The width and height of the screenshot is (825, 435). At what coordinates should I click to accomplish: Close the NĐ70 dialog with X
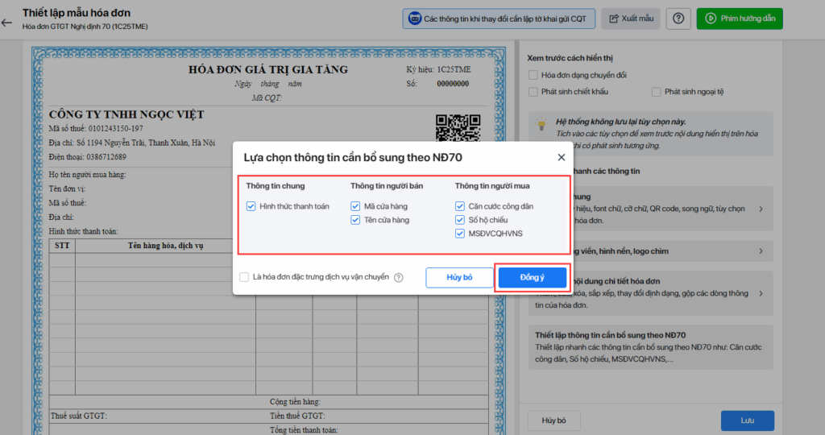(x=562, y=157)
